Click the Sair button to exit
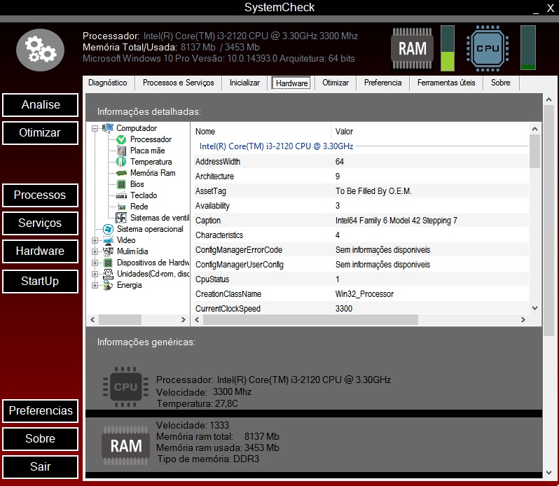The height and width of the screenshot is (486, 559). (41, 467)
